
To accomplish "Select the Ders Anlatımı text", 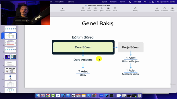I will point(83,60).
